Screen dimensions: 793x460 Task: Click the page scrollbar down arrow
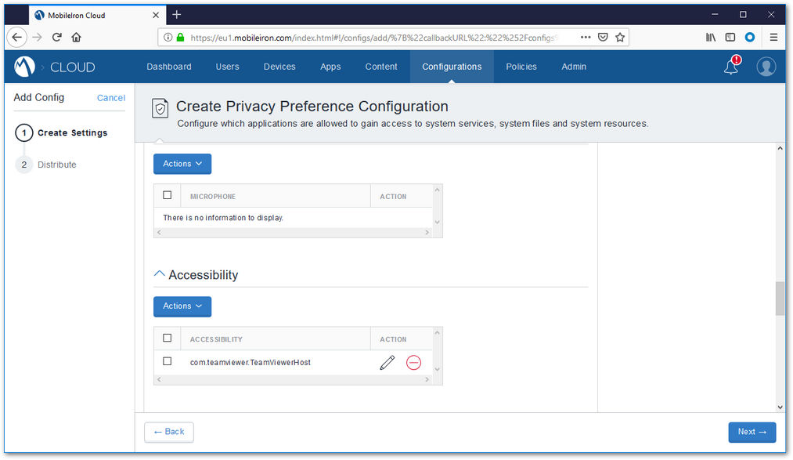(780, 407)
